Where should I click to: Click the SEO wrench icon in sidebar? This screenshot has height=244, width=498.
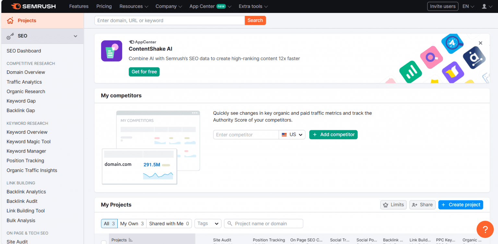(x=9, y=36)
